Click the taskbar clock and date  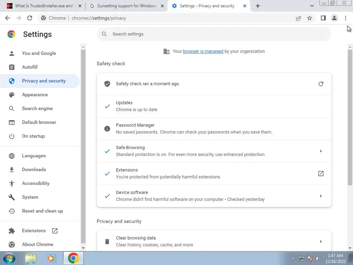[x=335, y=258]
